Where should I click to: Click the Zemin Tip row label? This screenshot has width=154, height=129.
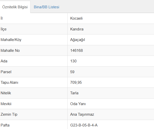coord(9,114)
